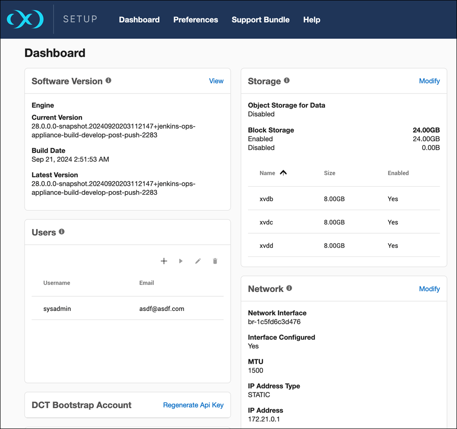Click the Software Version info icon
This screenshot has height=429, width=457.
coord(109,81)
